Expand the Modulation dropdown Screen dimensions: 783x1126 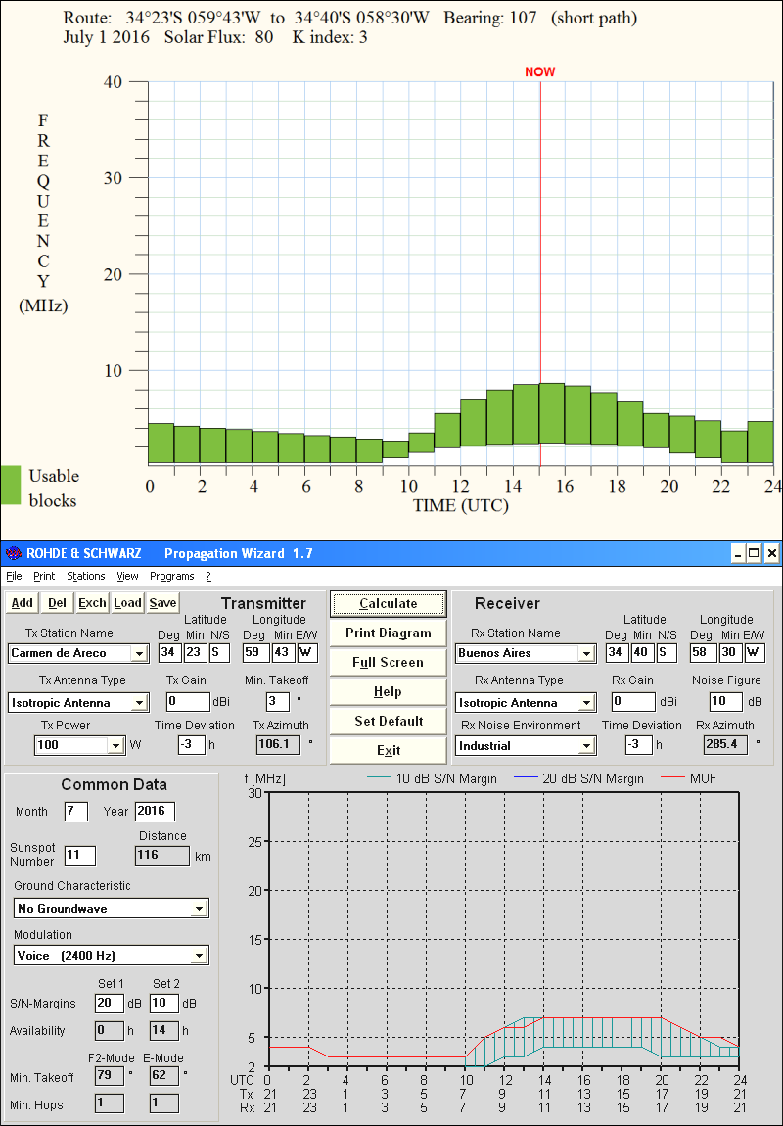pos(199,956)
